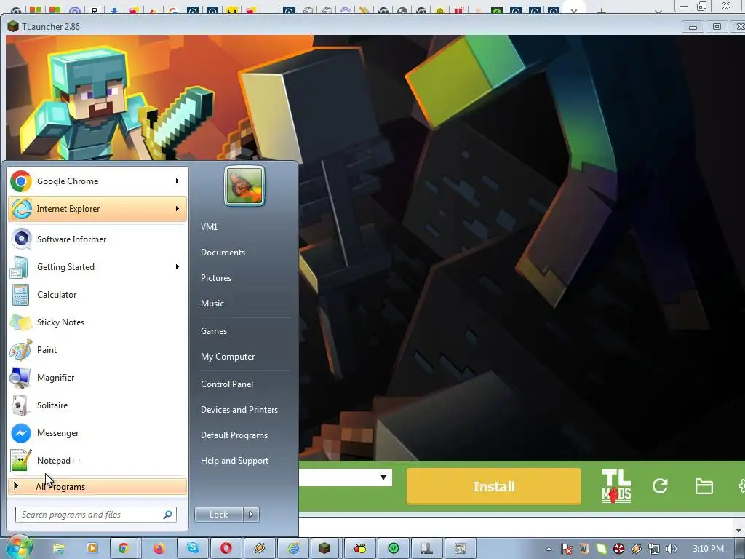Click network tray icon
This screenshot has width=745, height=559.
654,549
